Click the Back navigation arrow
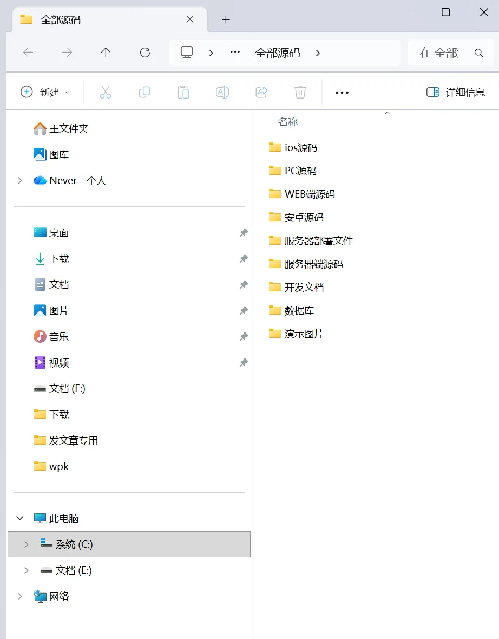The height and width of the screenshot is (639, 499). [x=28, y=53]
